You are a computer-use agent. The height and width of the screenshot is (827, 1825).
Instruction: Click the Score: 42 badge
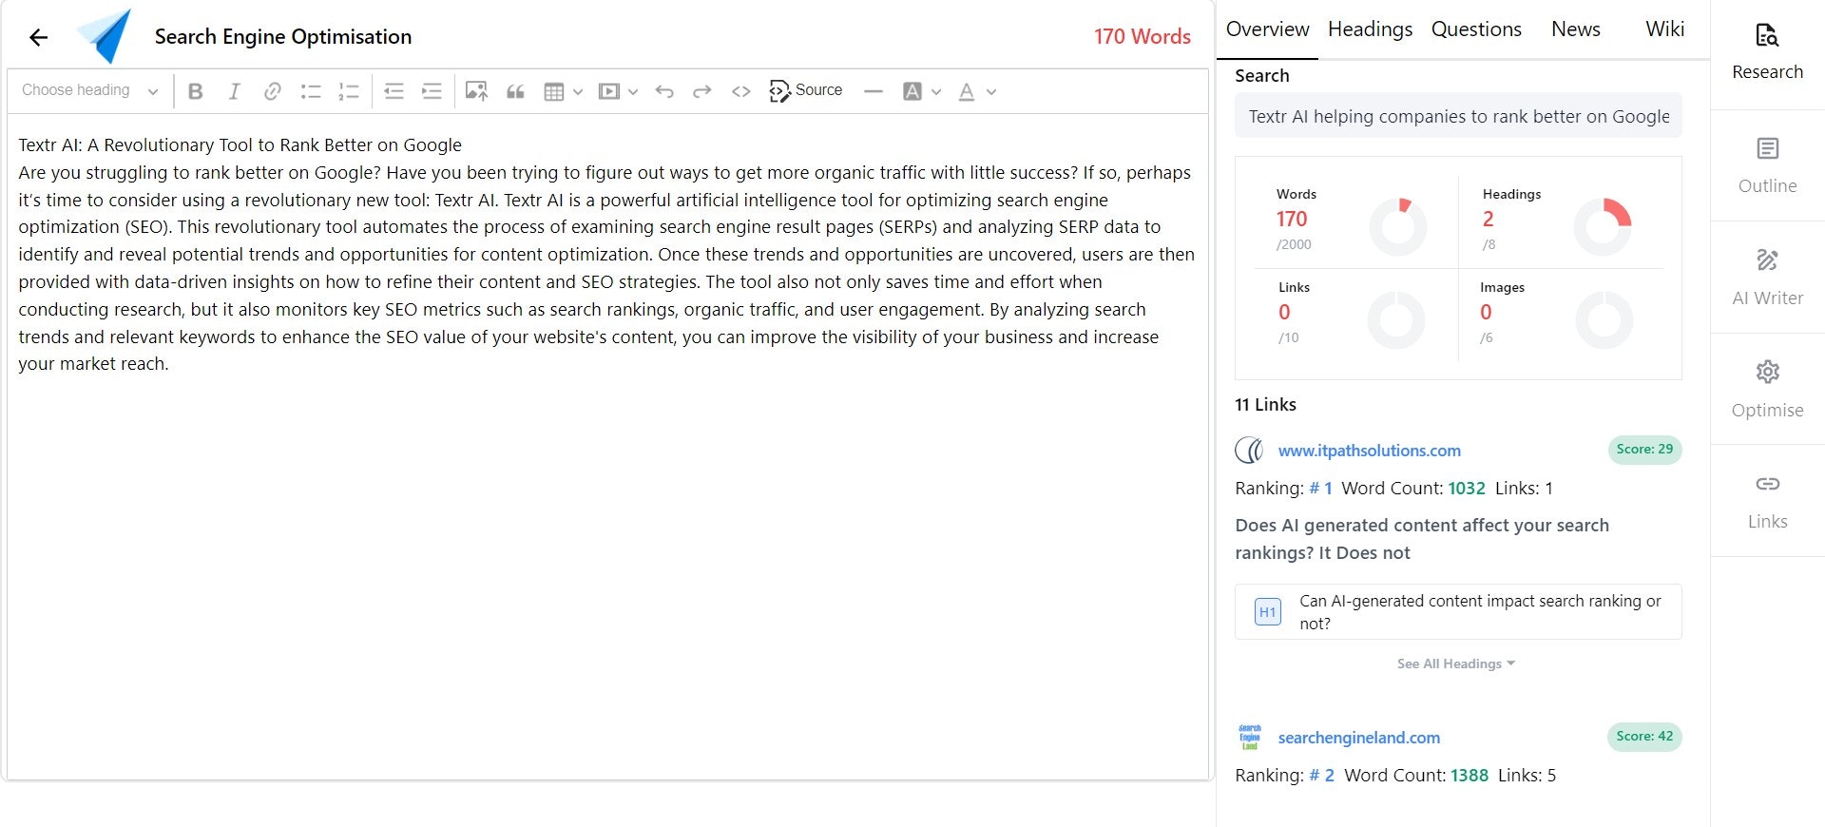coord(1644,737)
